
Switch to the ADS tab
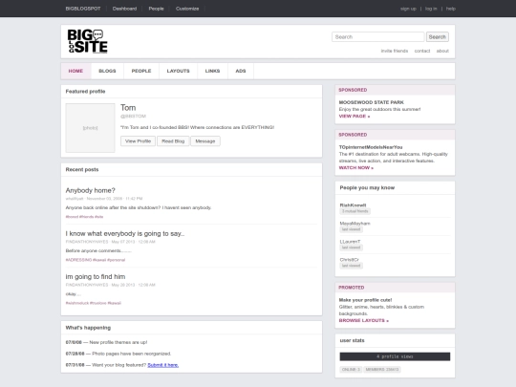[x=241, y=71]
